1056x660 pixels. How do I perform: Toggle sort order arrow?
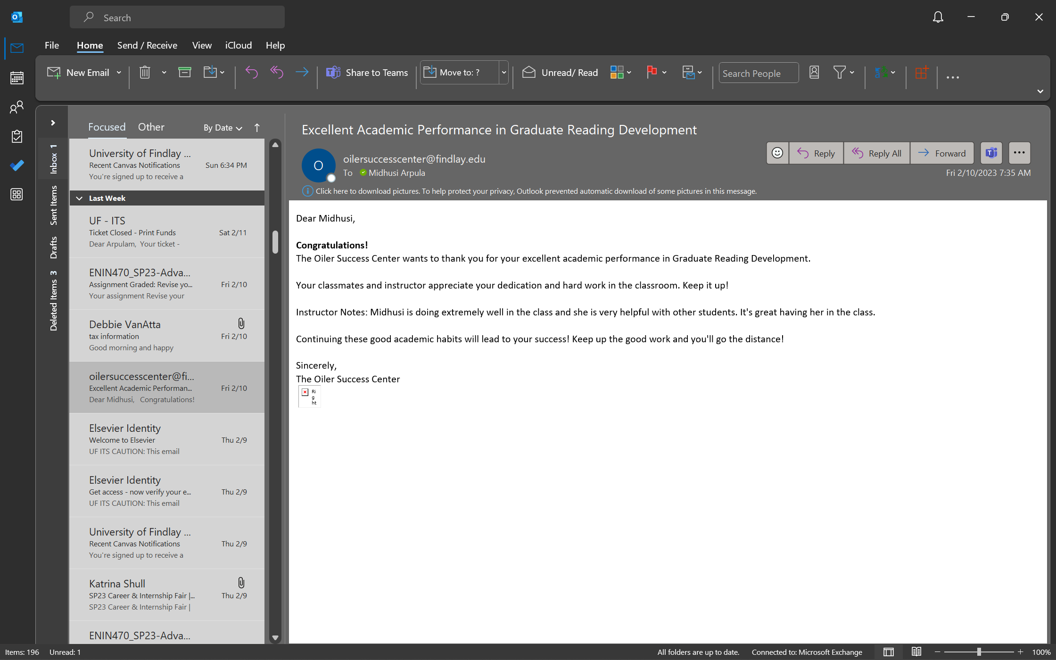pyautogui.click(x=257, y=128)
